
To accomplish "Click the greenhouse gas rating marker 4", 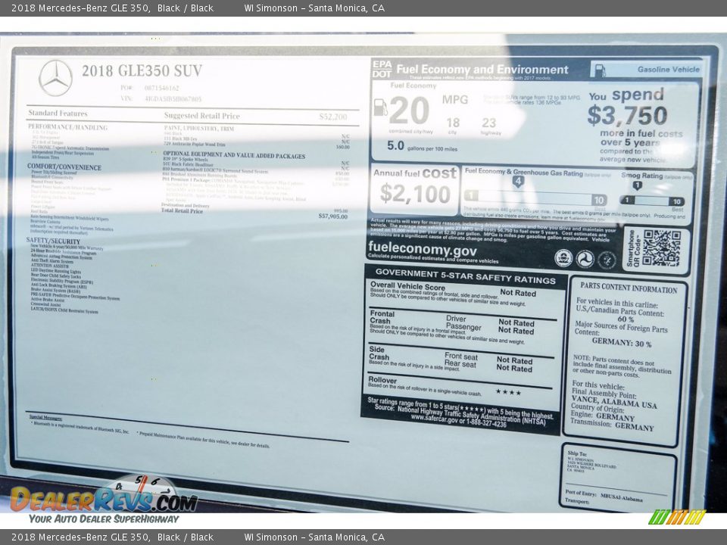I will [518, 181].
